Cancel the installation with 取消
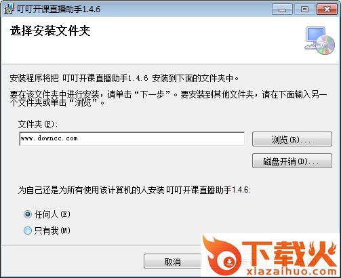This screenshot has height=278, width=341. [173, 262]
